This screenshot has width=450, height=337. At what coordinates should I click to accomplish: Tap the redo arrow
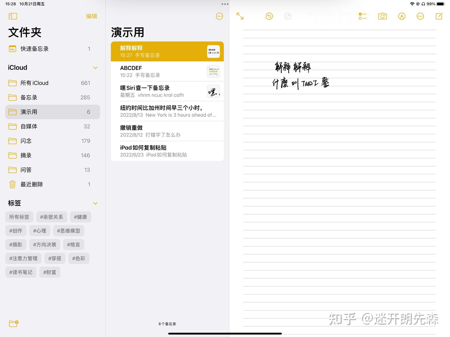[x=287, y=16]
